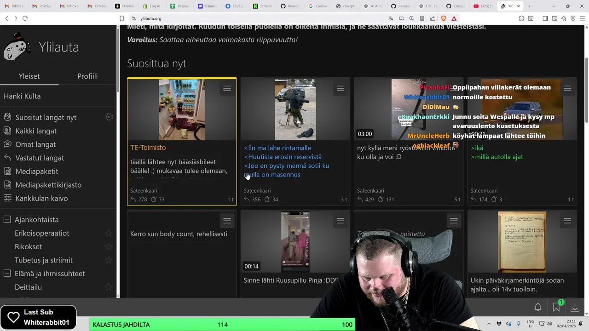Open Kerro sun body count thread

tap(179, 234)
